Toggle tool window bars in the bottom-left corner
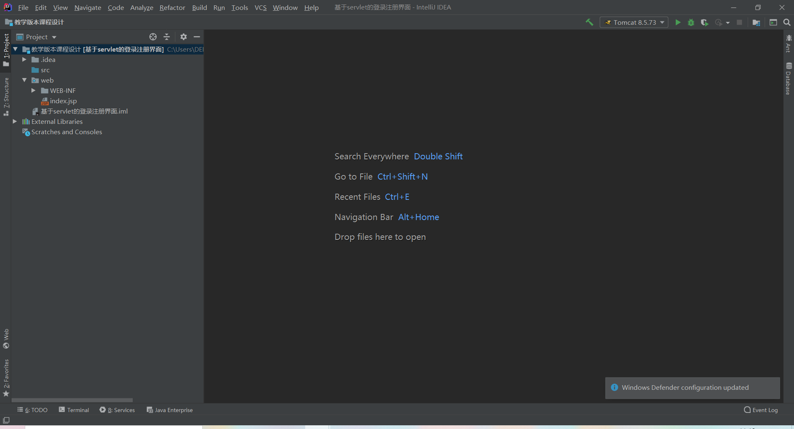This screenshot has width=794, height=429. click(6, 420)
